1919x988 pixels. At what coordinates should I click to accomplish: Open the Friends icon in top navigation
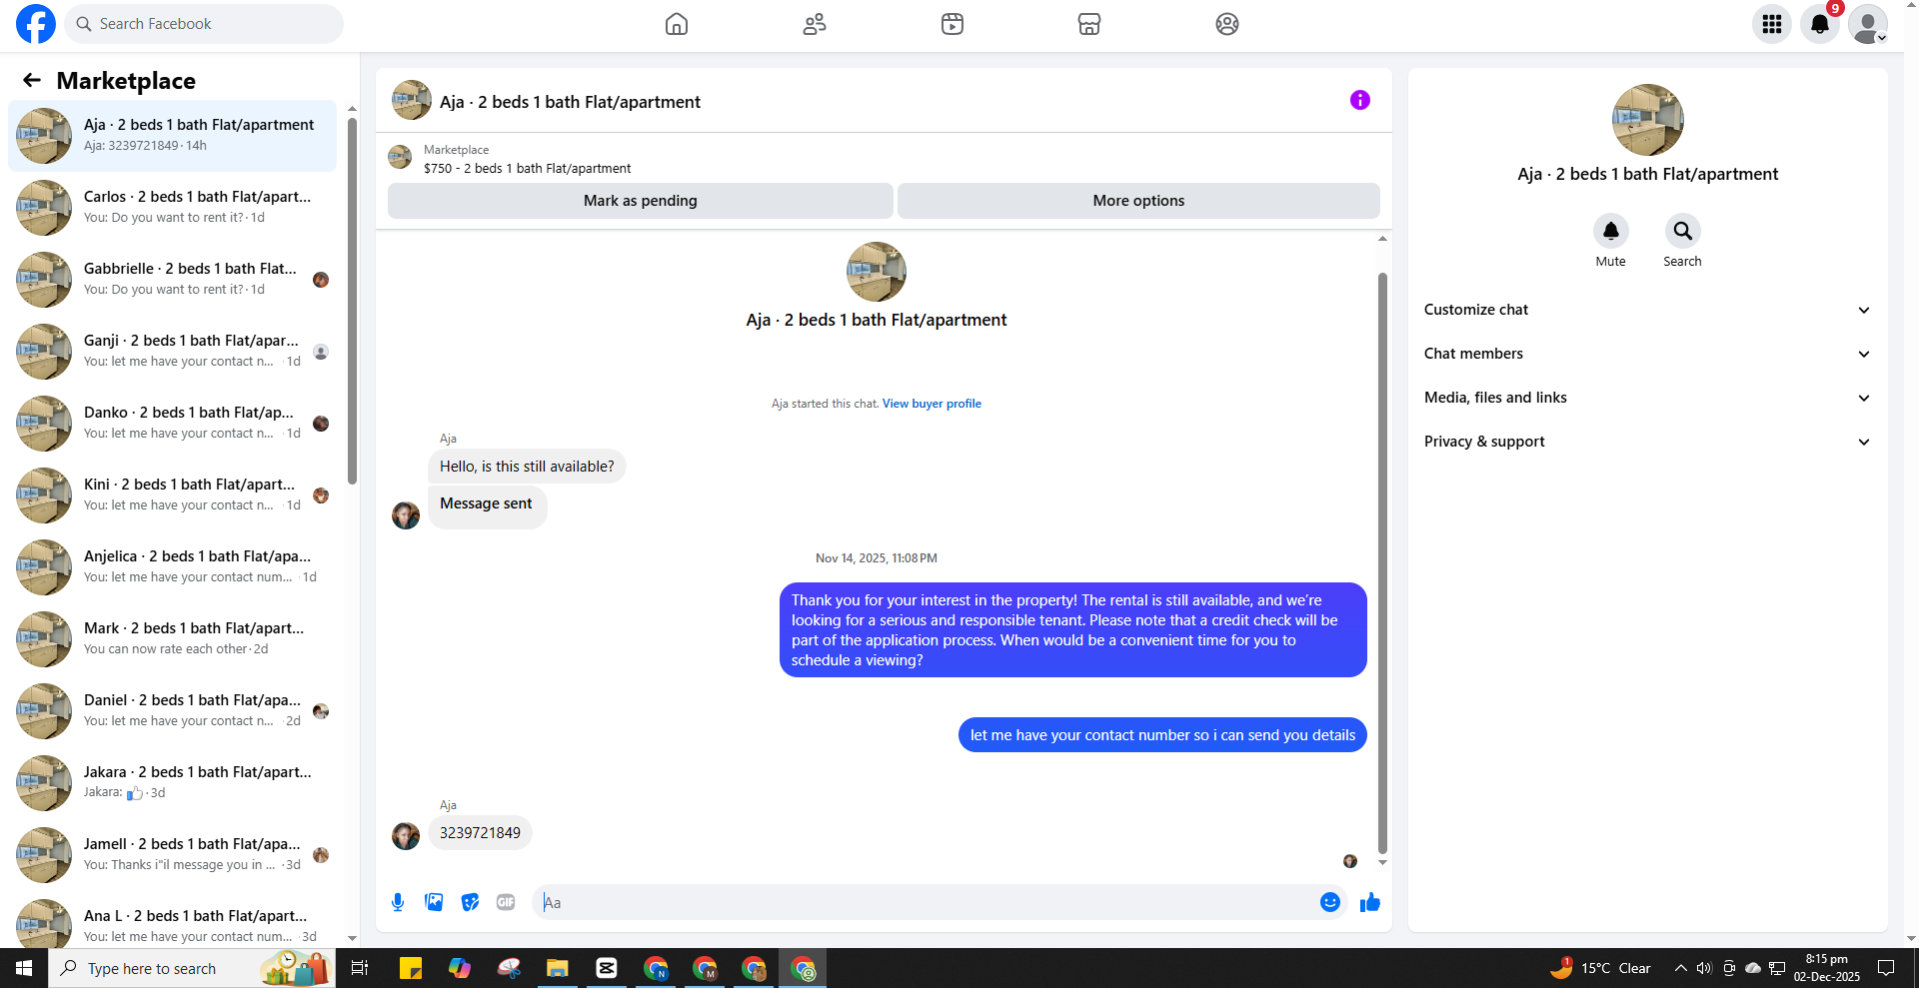[x=815, y=24]
